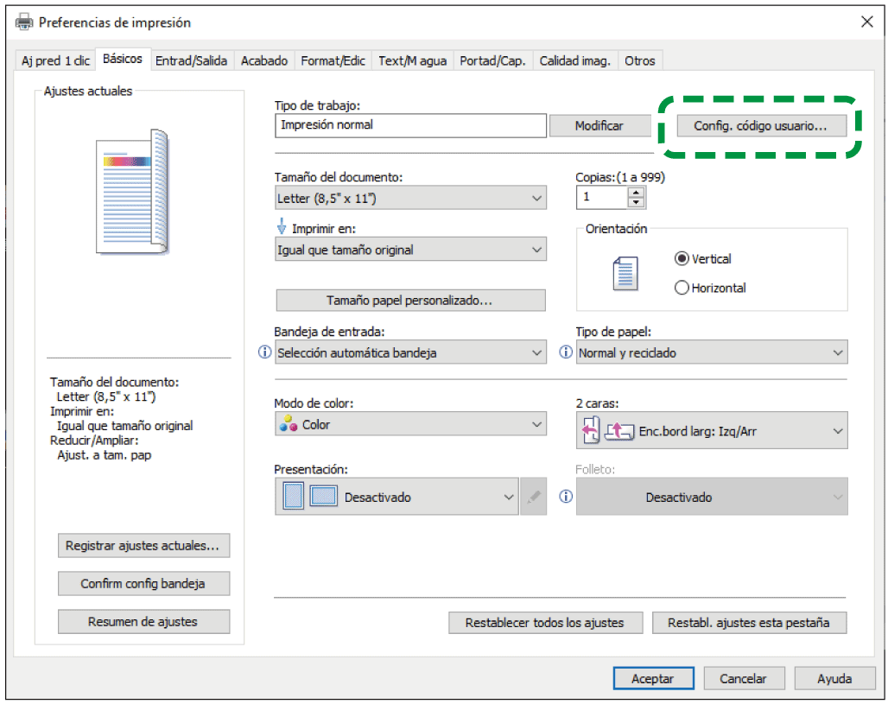Click Config. código usuario button
This screenshot has height=704, width=888.
(x=760, y=126)
